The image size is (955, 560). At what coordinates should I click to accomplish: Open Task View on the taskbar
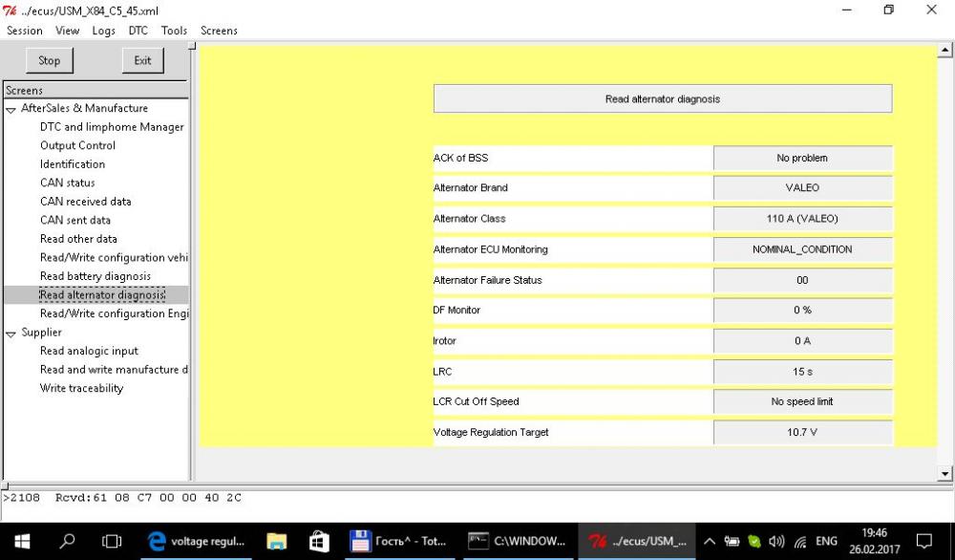tap(112, 541)
